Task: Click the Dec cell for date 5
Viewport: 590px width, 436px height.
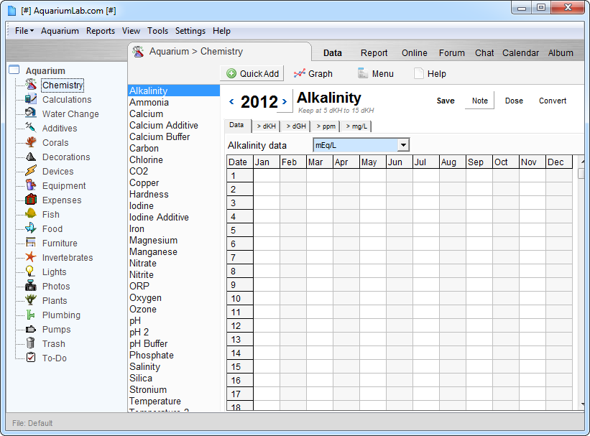Action: coord(559,231)
